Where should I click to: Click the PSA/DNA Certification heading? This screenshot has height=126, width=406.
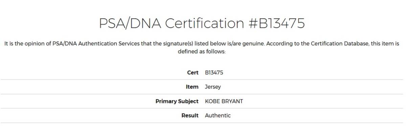point(202,23)
